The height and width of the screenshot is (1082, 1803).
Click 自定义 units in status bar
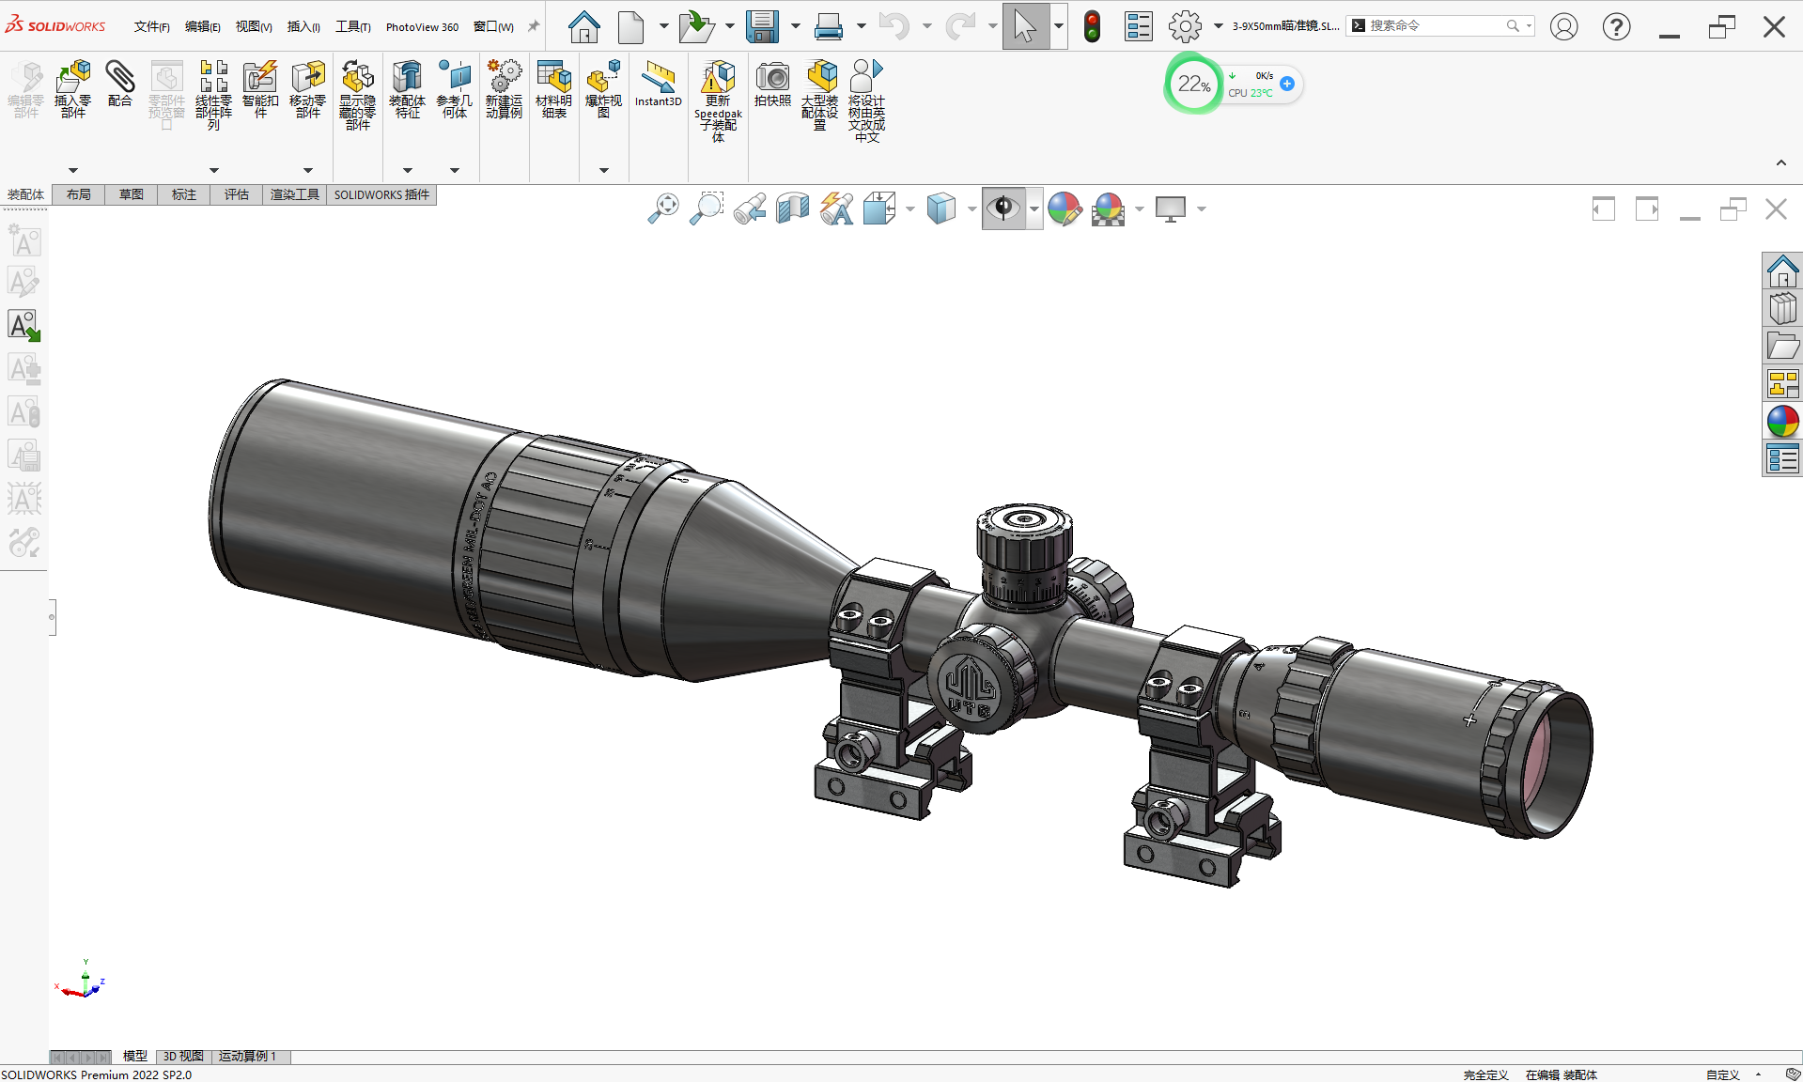pyautogui.click(x=1722, y=1074)
